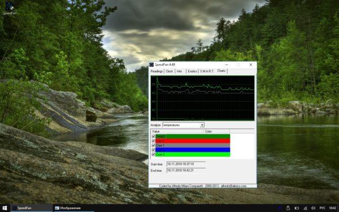Click the blue color swatch row
Screen dimensions: 339x212
193,150
